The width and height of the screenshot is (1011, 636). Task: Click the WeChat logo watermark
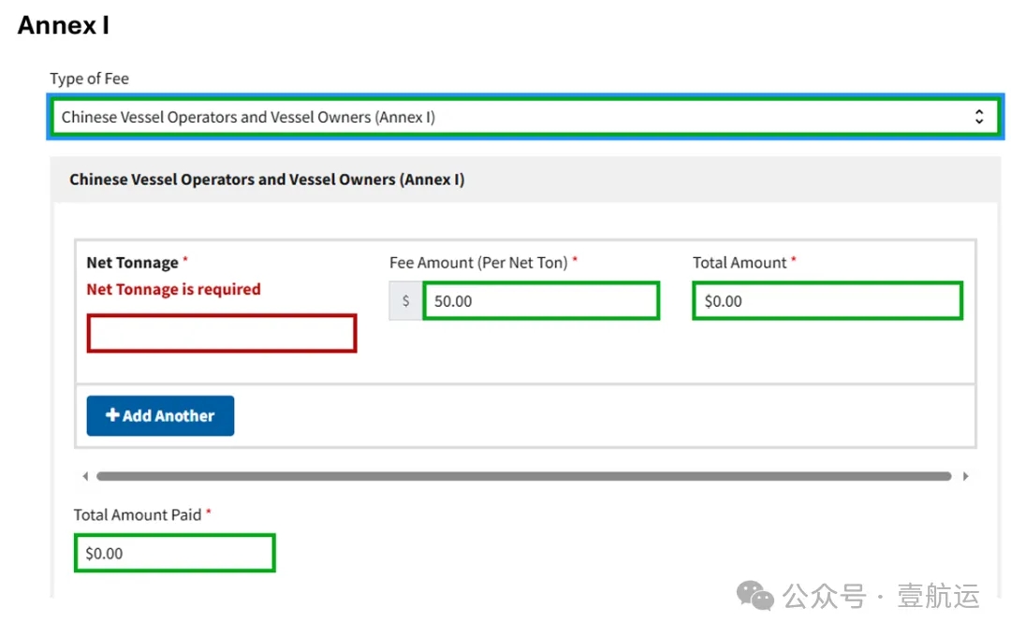[x=755, y=595]
